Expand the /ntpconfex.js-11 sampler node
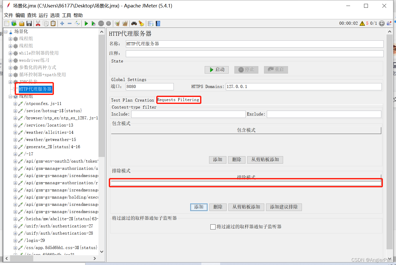This screenshot has height=265, width=396. [x=15, y=104]
